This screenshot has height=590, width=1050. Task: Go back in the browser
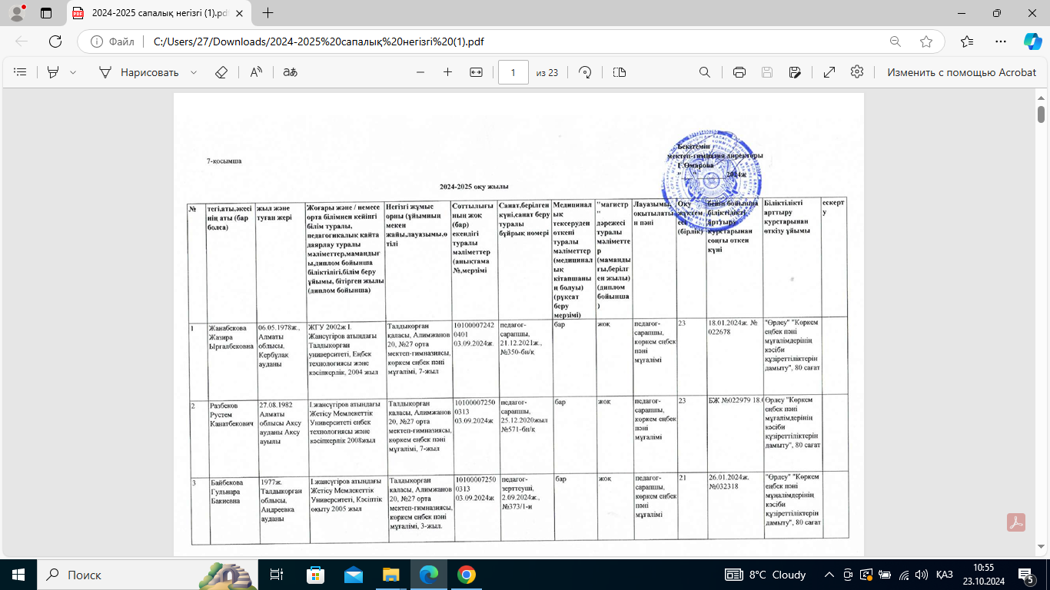22,41
